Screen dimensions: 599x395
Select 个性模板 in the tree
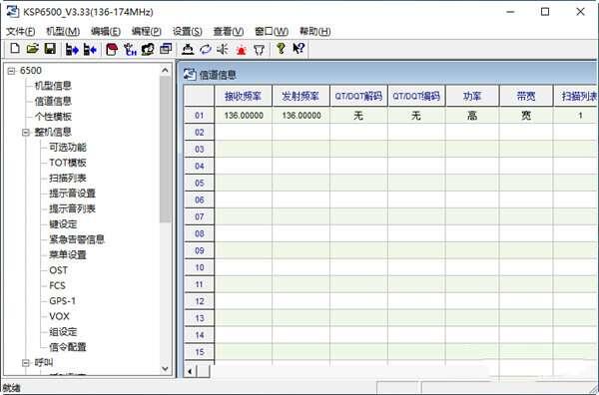pyautogui.click(x=53, y=117)
